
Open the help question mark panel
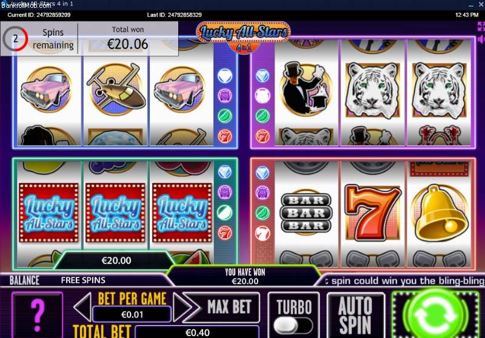(38, 315)
